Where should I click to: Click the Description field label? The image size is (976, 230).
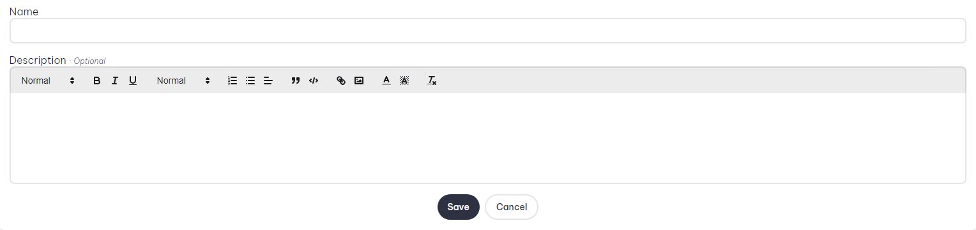pos(38,60)
